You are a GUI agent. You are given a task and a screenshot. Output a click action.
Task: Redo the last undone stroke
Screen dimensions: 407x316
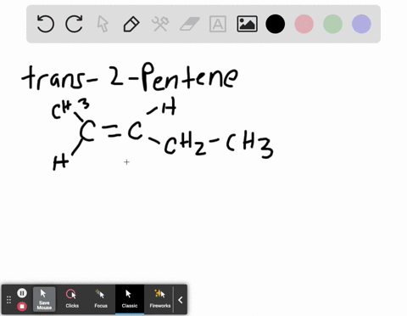click(74, 24)
